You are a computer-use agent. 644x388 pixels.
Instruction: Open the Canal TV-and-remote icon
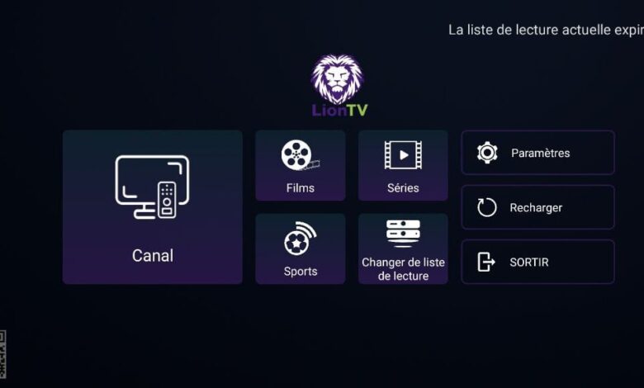click(153, 187)
